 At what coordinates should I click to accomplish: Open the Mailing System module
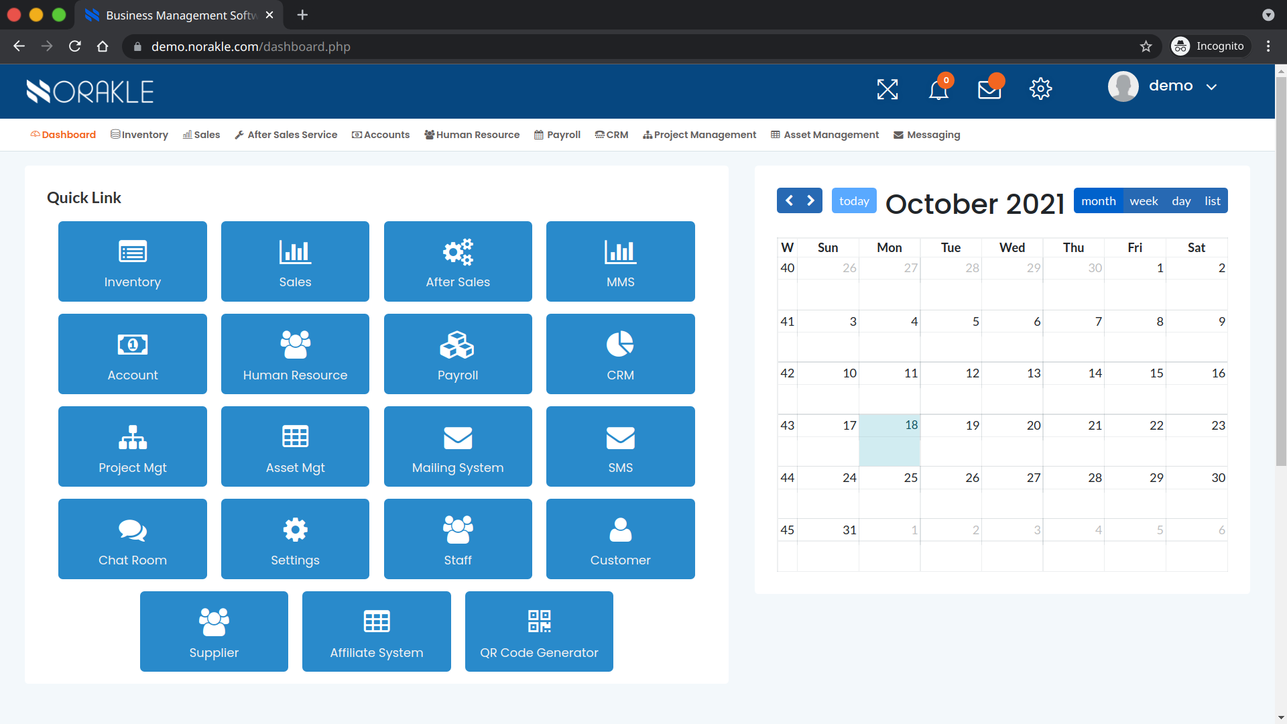tap(457, 446)
